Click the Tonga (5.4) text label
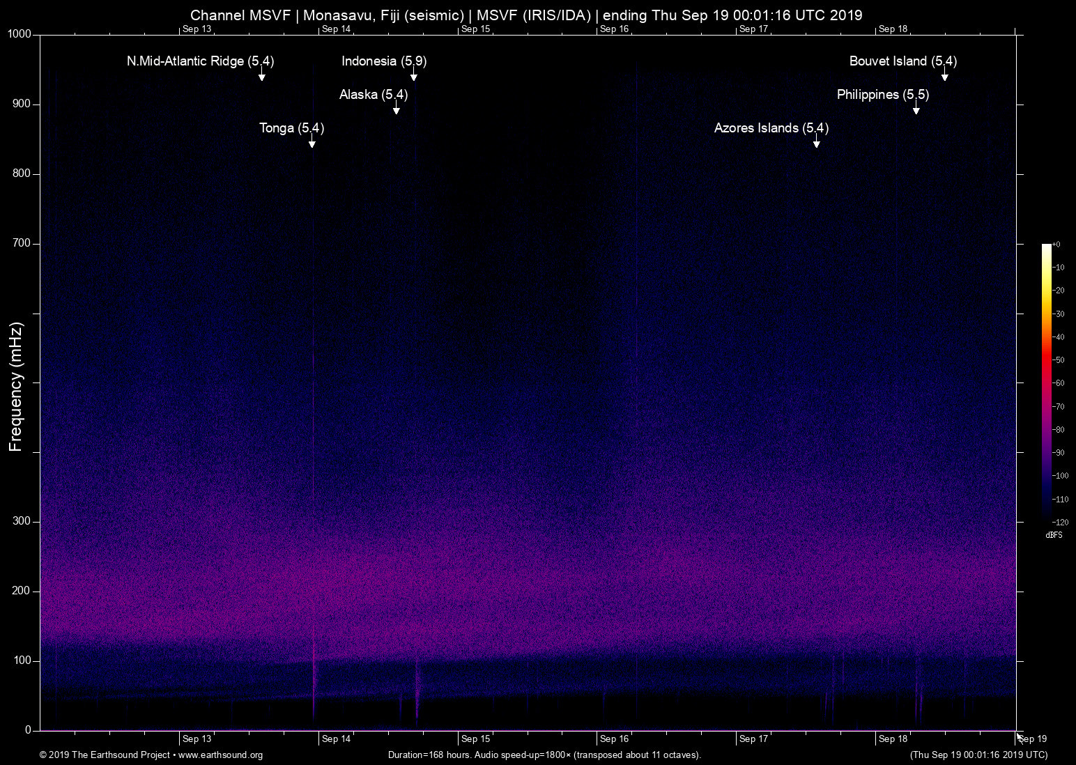Image resolution: width=1076 pixels, height=765 pixels. tap(291, 128)
